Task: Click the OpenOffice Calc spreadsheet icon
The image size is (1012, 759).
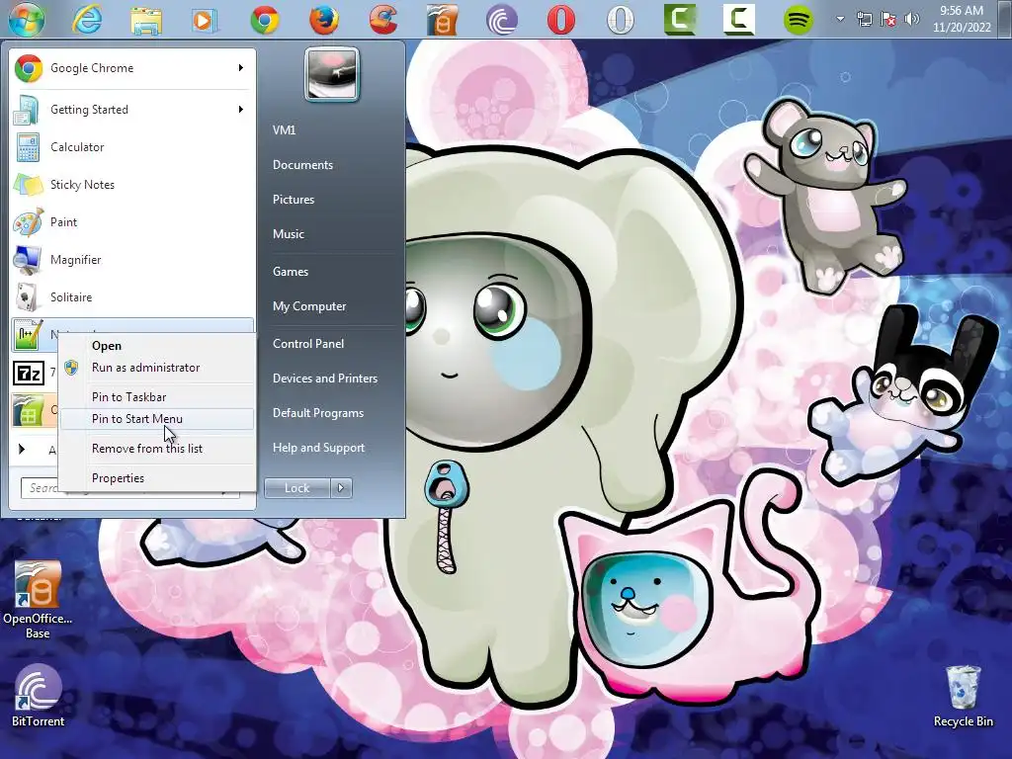Action: [29, 410]
